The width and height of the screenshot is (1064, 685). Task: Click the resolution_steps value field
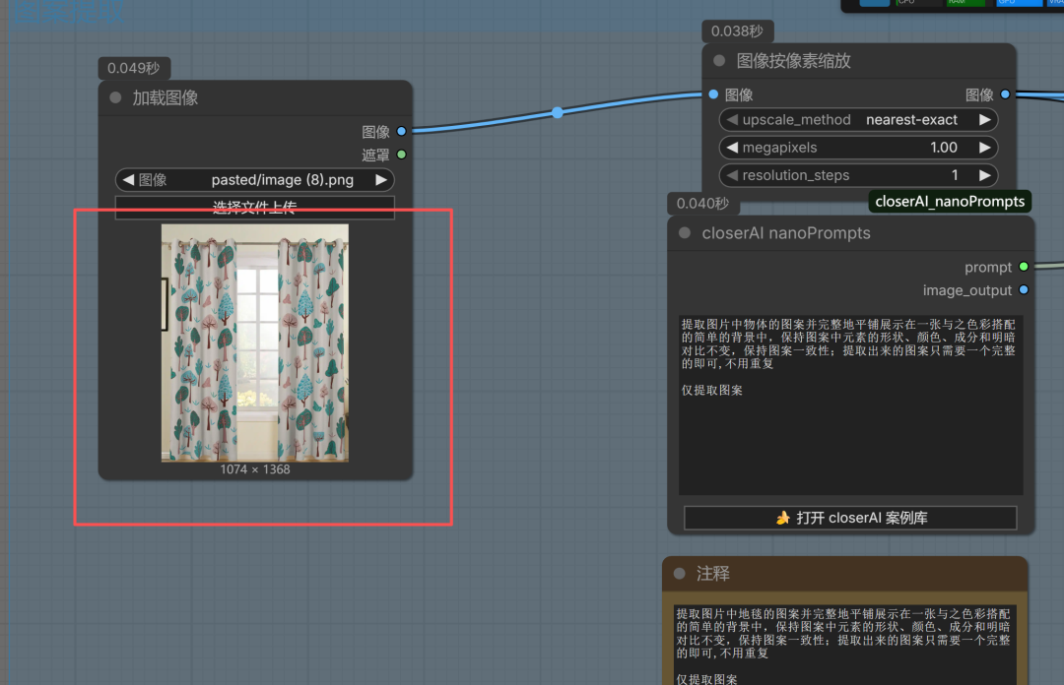click(x=858, y=175)
